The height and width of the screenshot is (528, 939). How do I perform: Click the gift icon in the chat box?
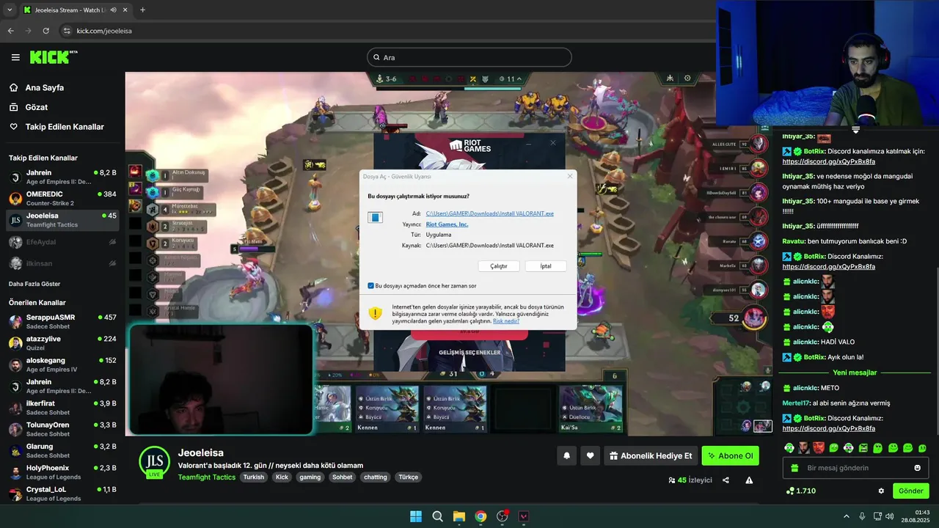pyautogui.click(x=794, y=468)
